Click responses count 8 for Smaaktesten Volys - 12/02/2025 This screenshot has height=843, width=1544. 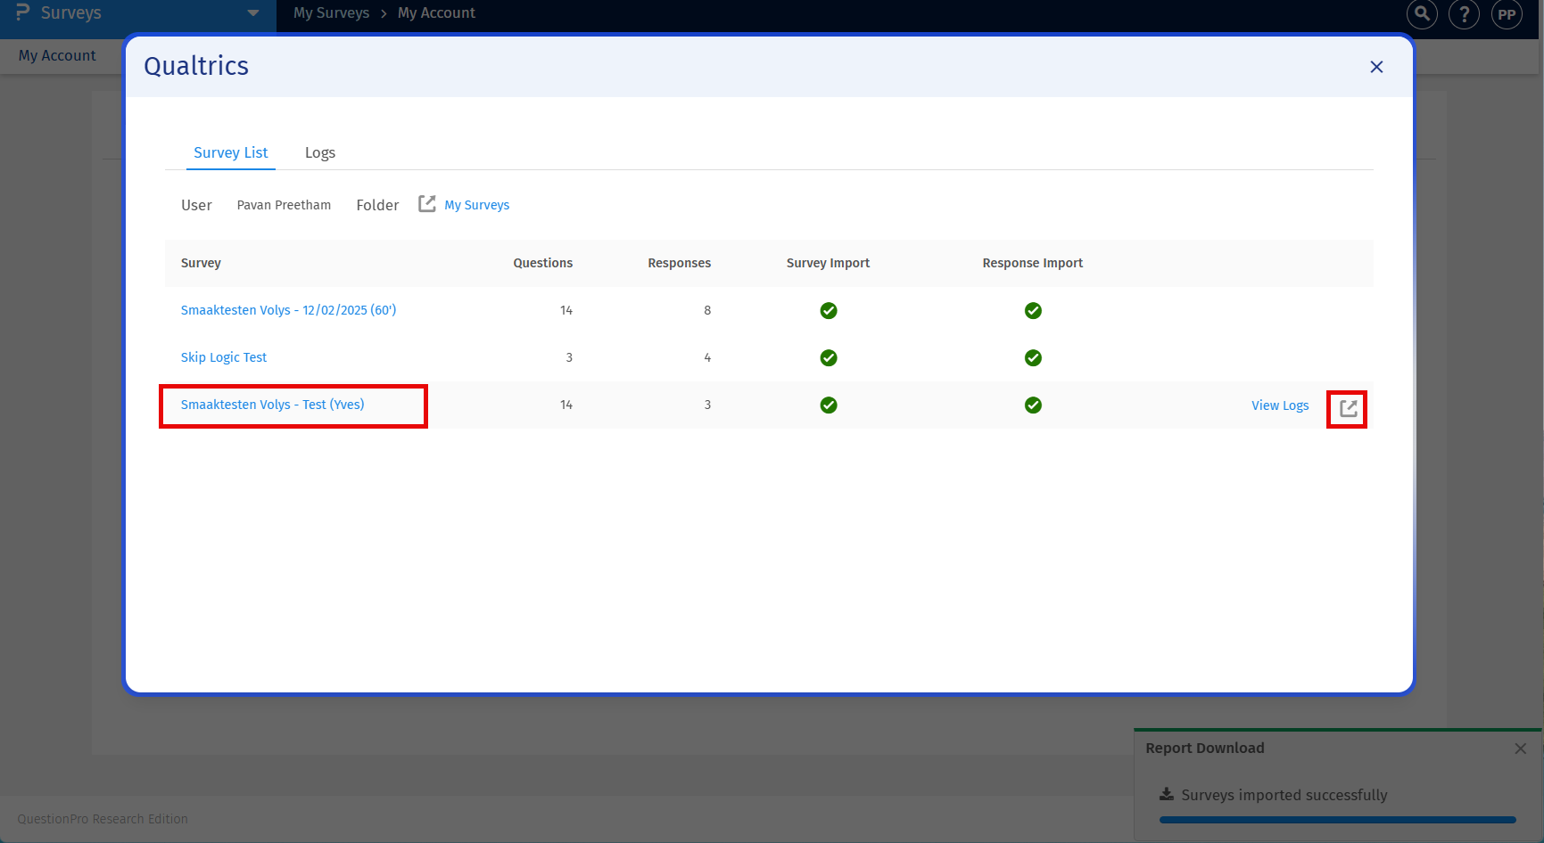[x=707, y=310]
